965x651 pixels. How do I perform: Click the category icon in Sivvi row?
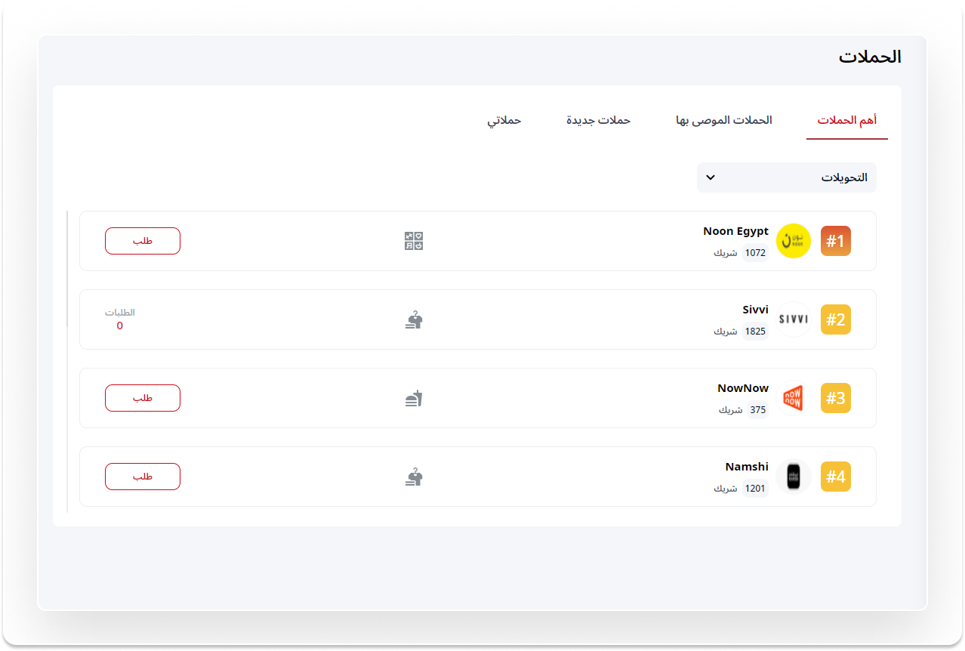[x=414, y=319]
